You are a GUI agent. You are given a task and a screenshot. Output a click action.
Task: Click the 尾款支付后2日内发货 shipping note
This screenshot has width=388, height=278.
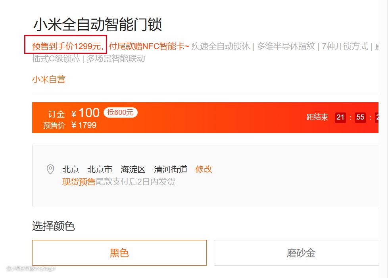(x=135, y=182)
